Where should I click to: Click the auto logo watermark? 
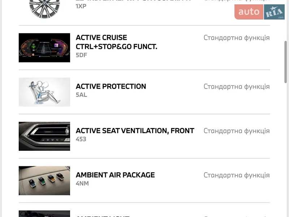249,12
